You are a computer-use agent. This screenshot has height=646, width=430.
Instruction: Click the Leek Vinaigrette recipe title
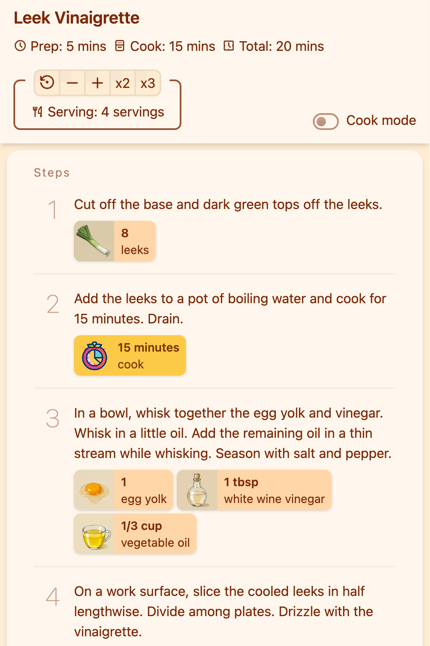pos(76,18)
